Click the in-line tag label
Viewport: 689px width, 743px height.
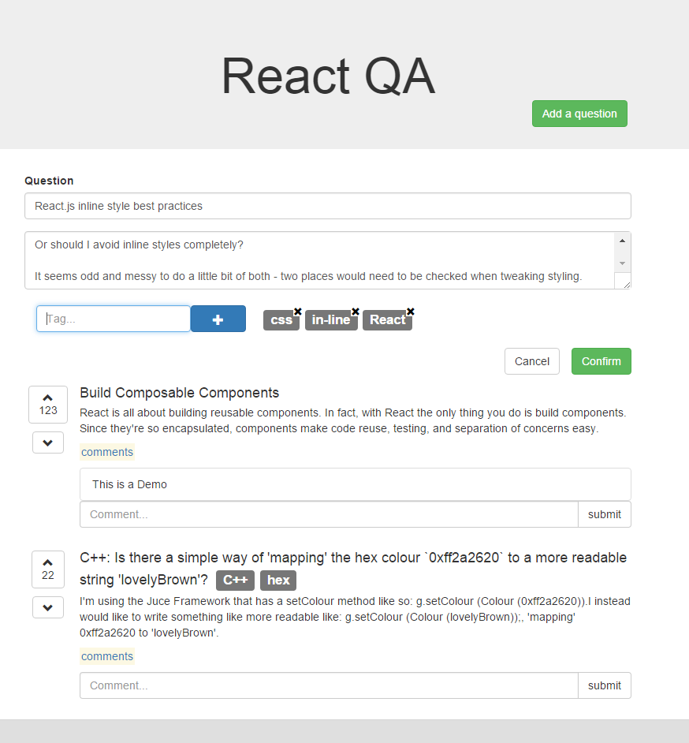tap(331, 320)
